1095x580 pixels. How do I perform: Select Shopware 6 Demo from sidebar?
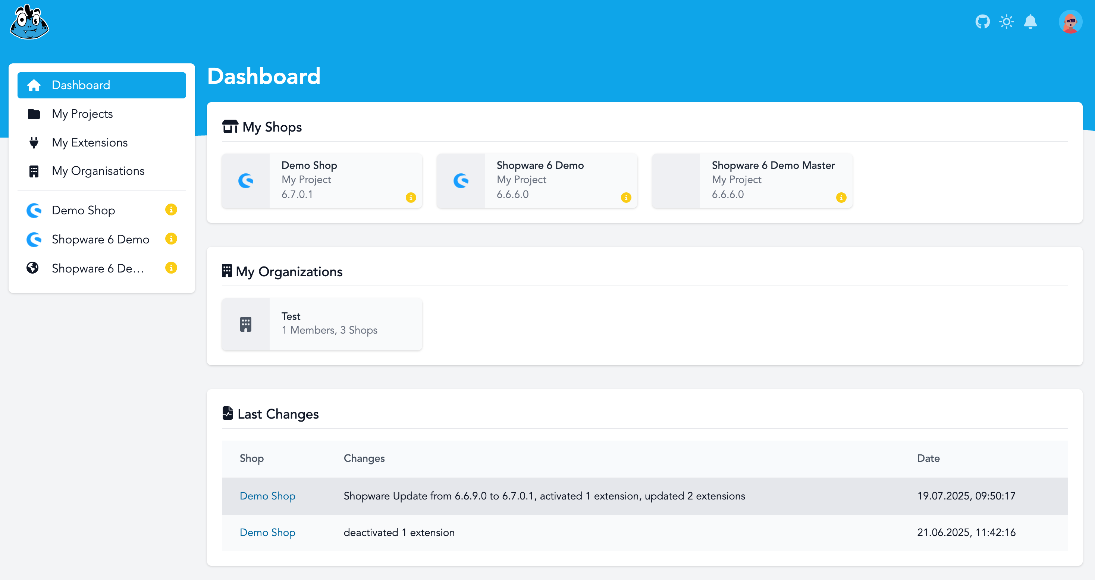[101, 239]
